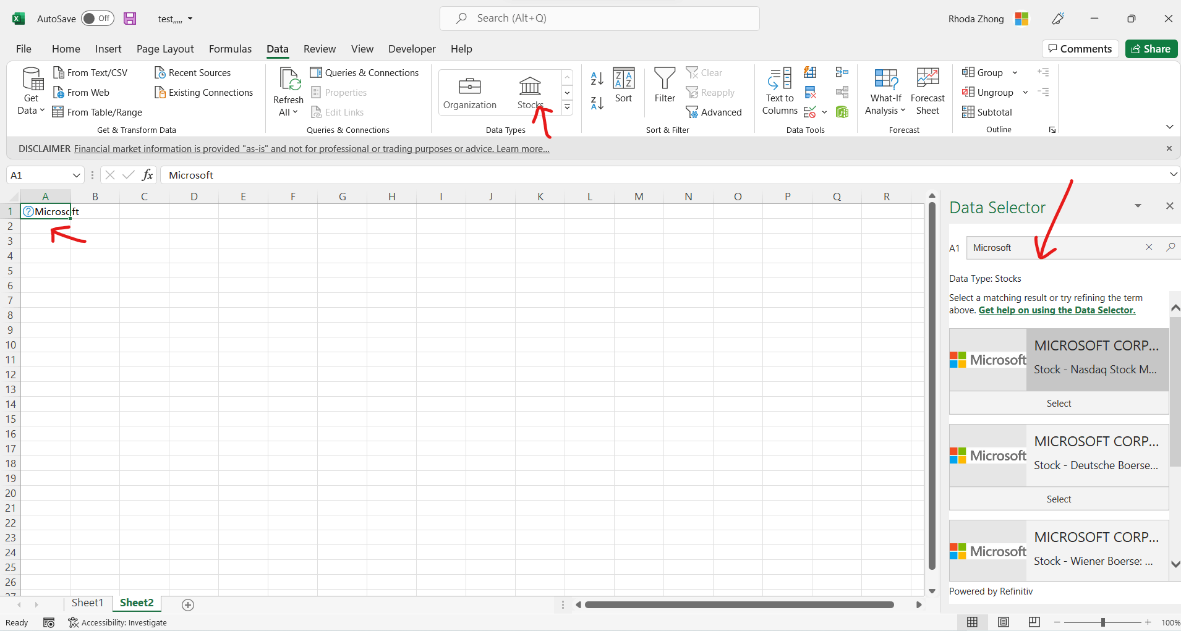Open the Comments pane
The width and height of the screenshot is (1181, 631).
(x=1080, y=49)
